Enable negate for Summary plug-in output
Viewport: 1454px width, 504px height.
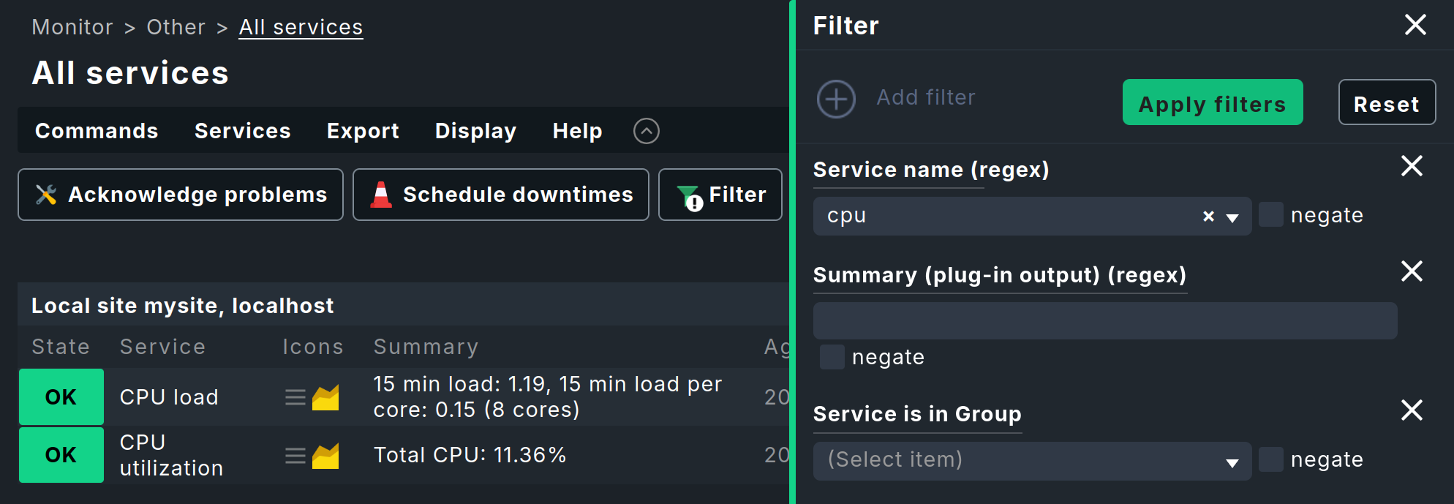pos(832,357)
